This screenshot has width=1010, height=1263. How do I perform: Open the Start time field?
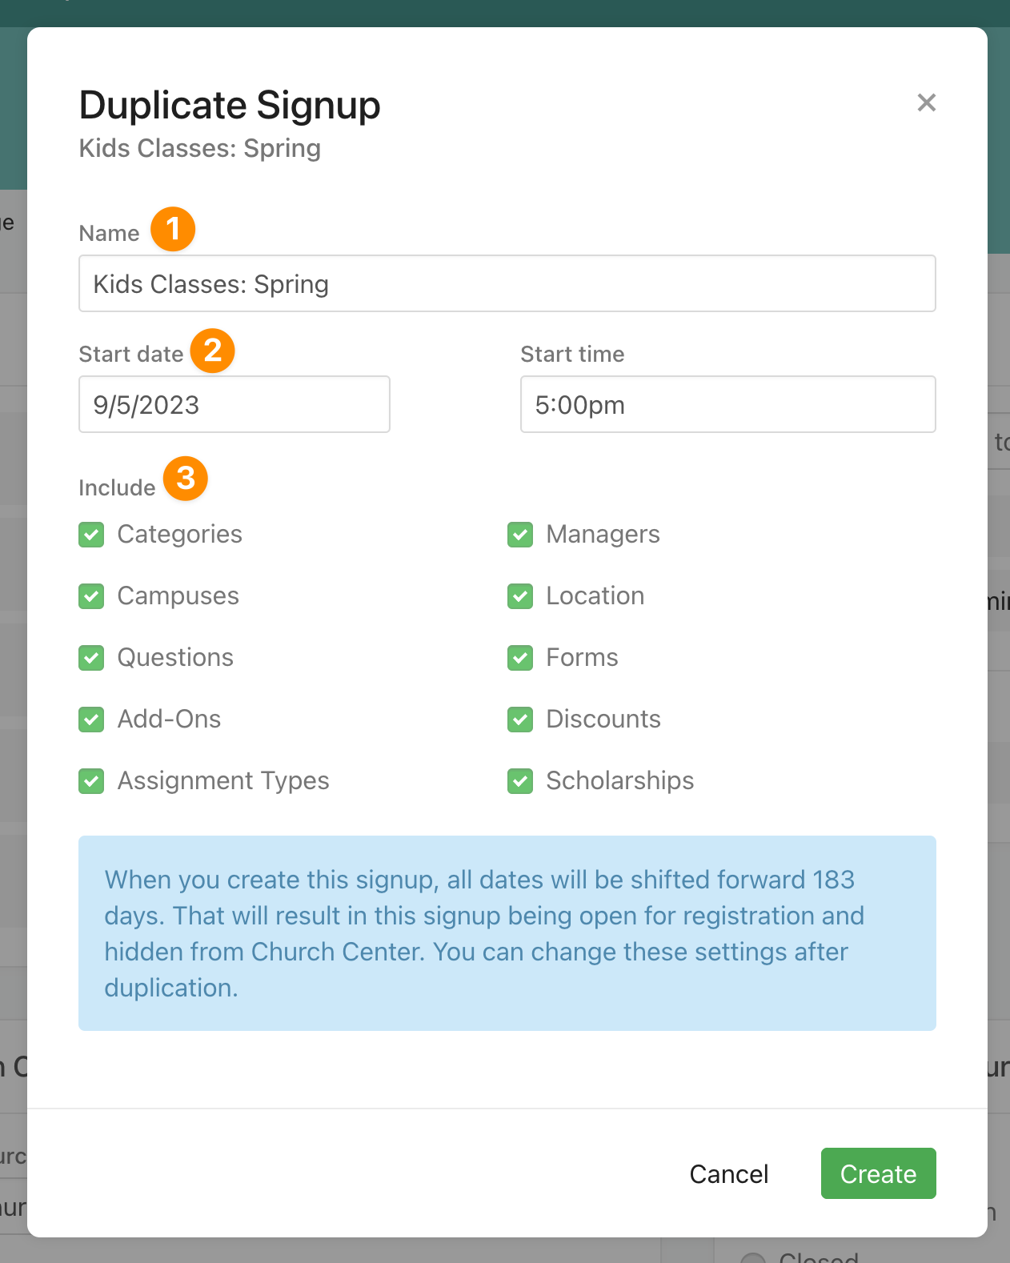pos(728,404)
